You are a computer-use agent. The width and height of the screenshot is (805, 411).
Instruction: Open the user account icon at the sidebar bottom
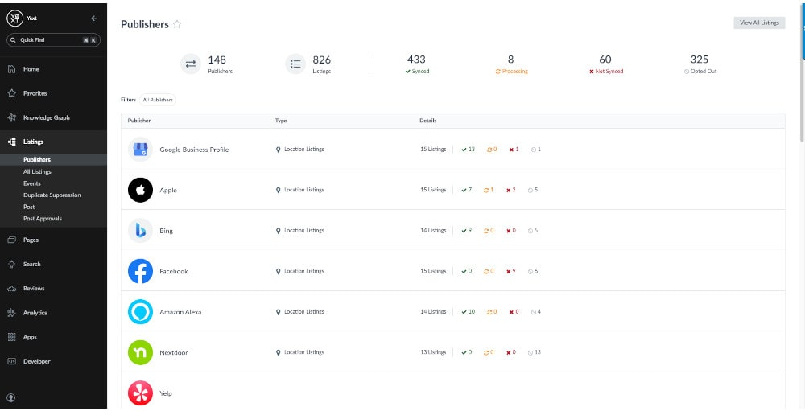[x=11, y=397]
